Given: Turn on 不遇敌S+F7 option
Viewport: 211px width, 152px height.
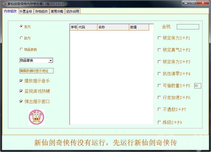Looking at the screenshot, I should tap(159, 109).
